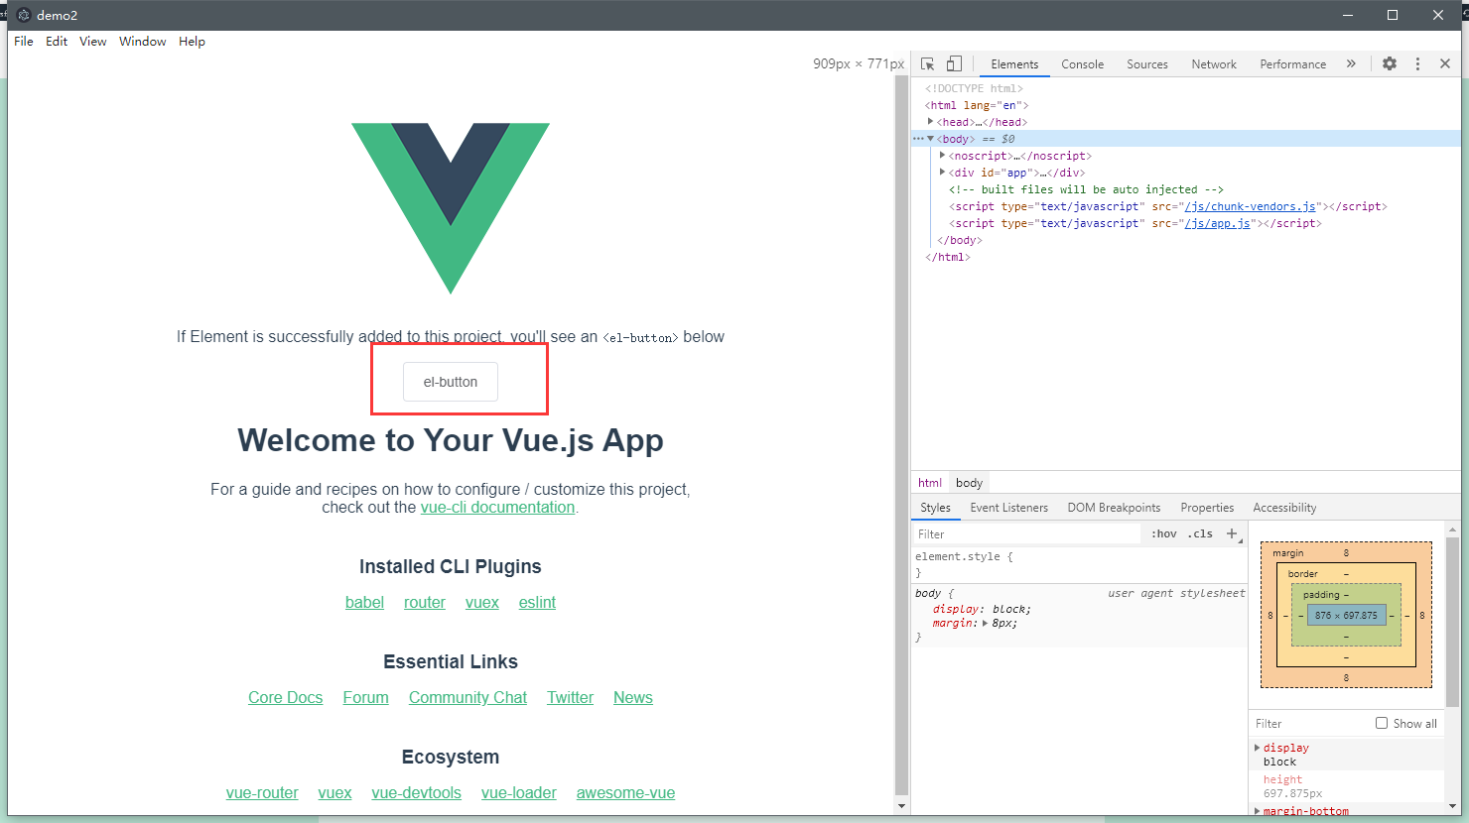
Task: Open the Help menu
Action: coord(192,42)
